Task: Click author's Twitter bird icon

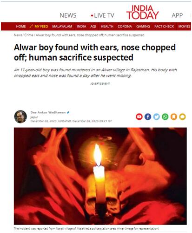Action: [x=68, y=112]
